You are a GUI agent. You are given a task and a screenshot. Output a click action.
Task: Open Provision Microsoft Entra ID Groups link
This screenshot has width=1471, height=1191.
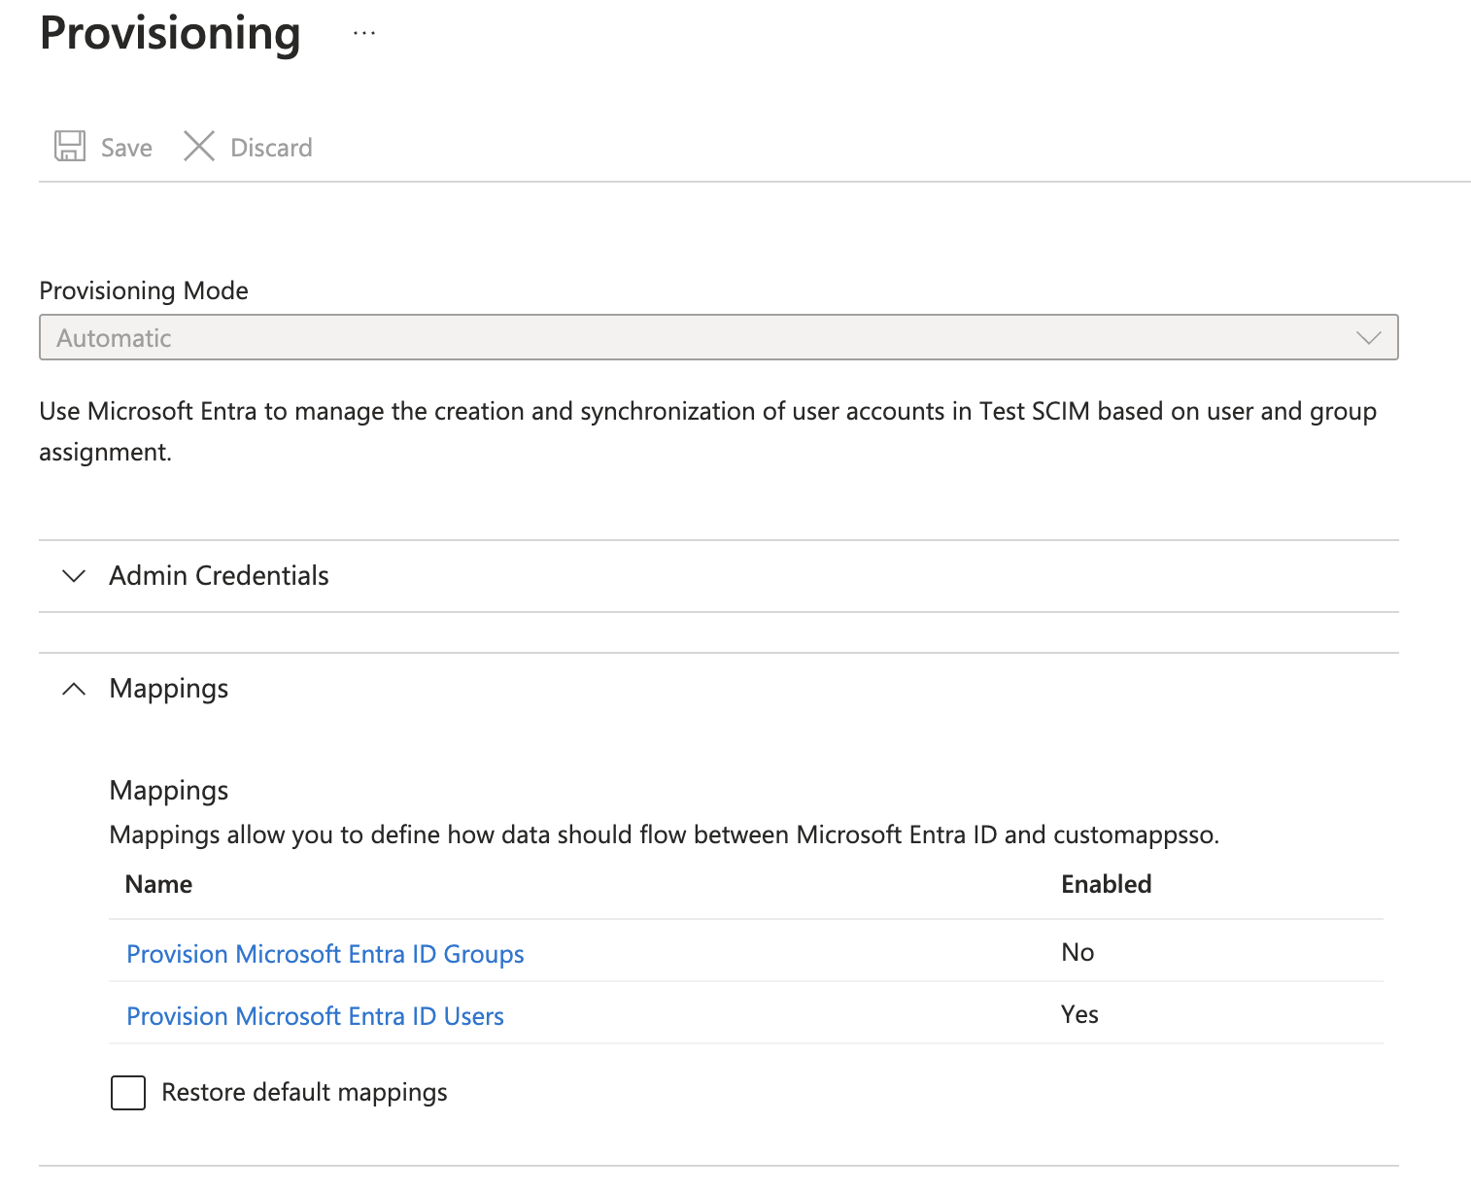click(x=325, y=954)
